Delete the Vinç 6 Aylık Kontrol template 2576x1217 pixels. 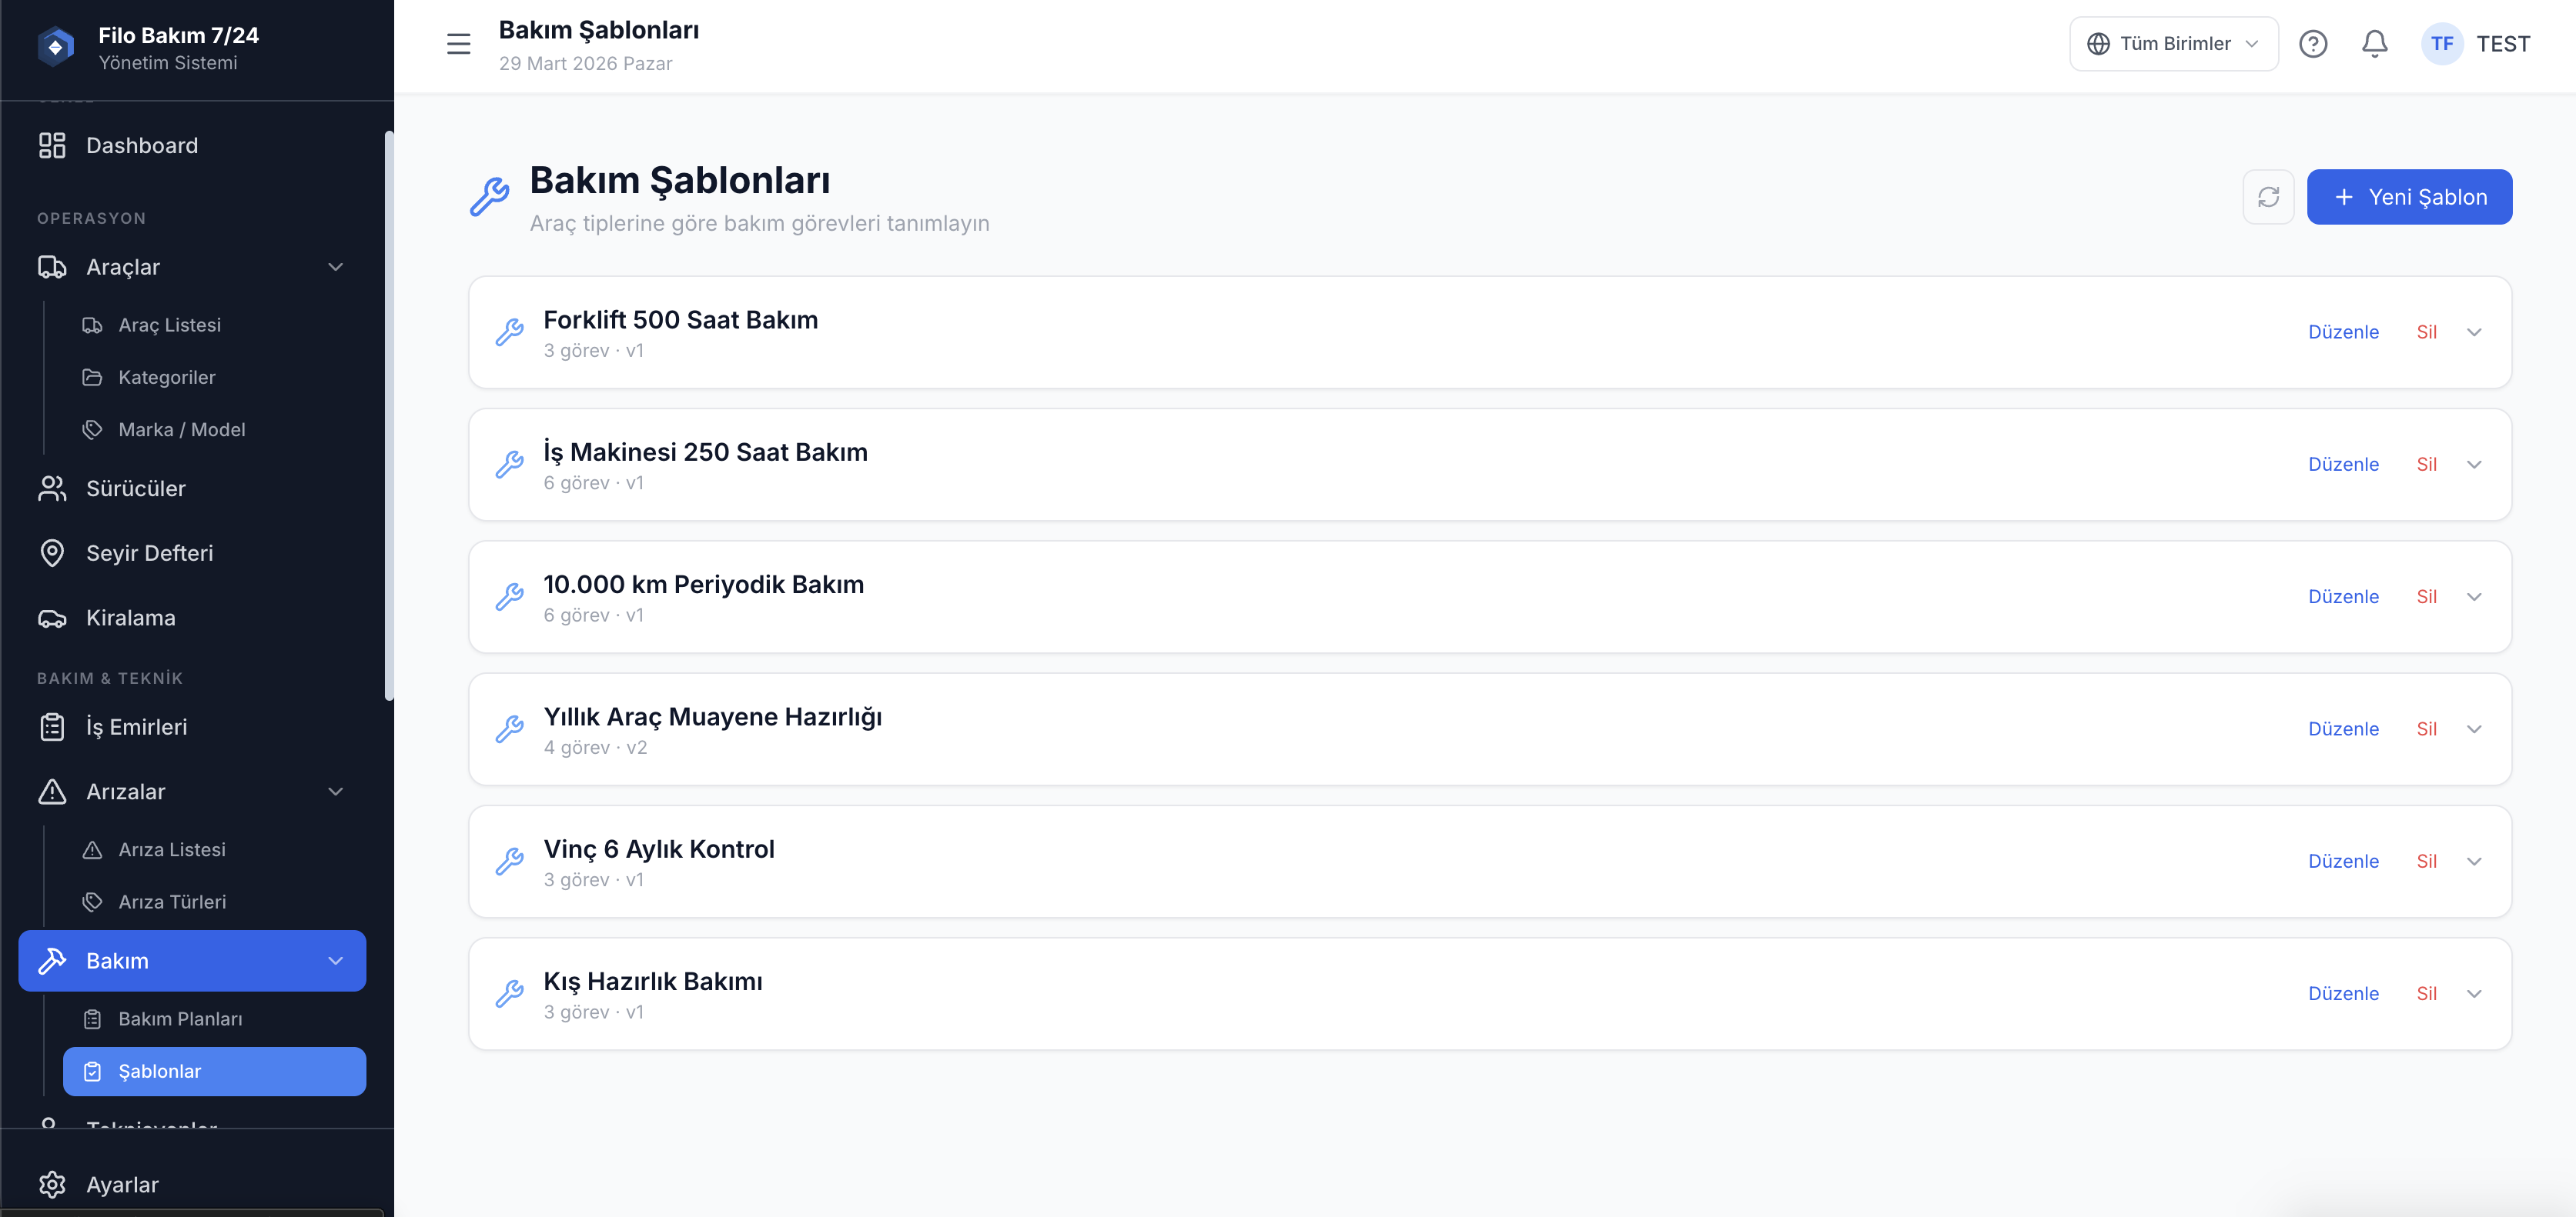(2426, 862)
